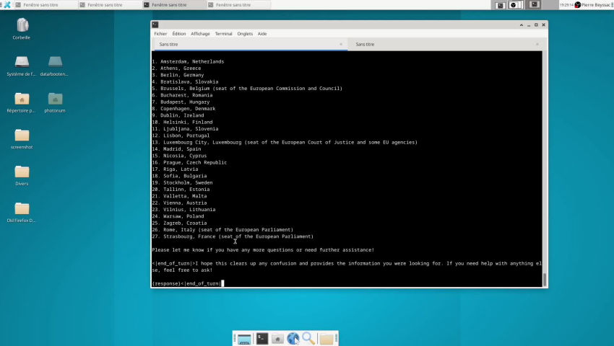This screenshot has width=614, height=346.
Task: Open the Xfce applications menu icon
Action: pyautogui.click(x=7, y=5)
